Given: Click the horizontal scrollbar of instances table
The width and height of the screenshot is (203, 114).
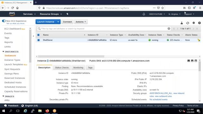Looking at the screenshot, I should pos(71,56).
